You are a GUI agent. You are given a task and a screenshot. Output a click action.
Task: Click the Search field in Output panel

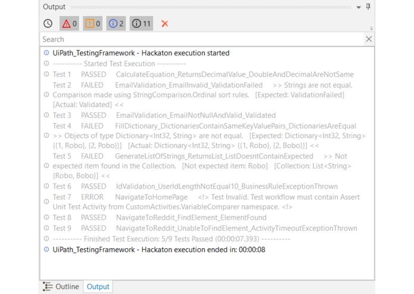pos(202,39)
